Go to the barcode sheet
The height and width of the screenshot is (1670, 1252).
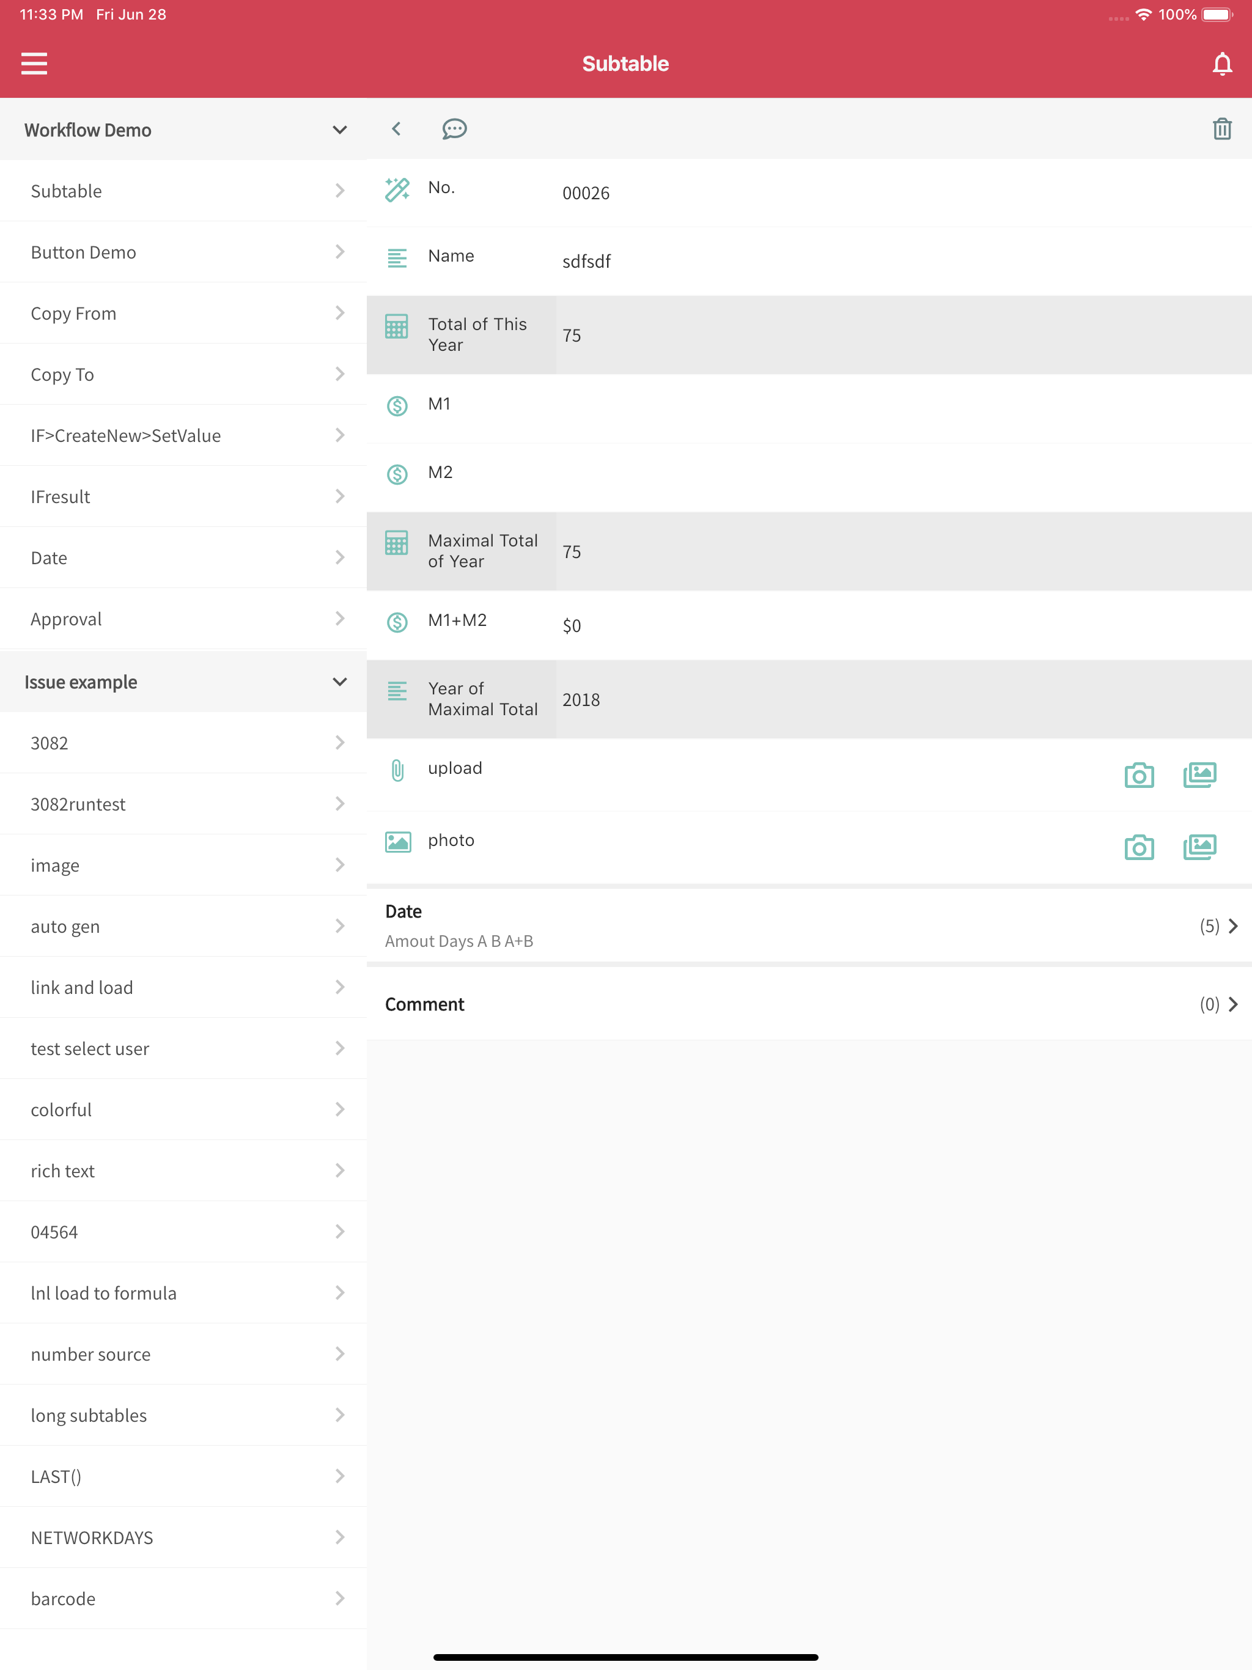183,1598
